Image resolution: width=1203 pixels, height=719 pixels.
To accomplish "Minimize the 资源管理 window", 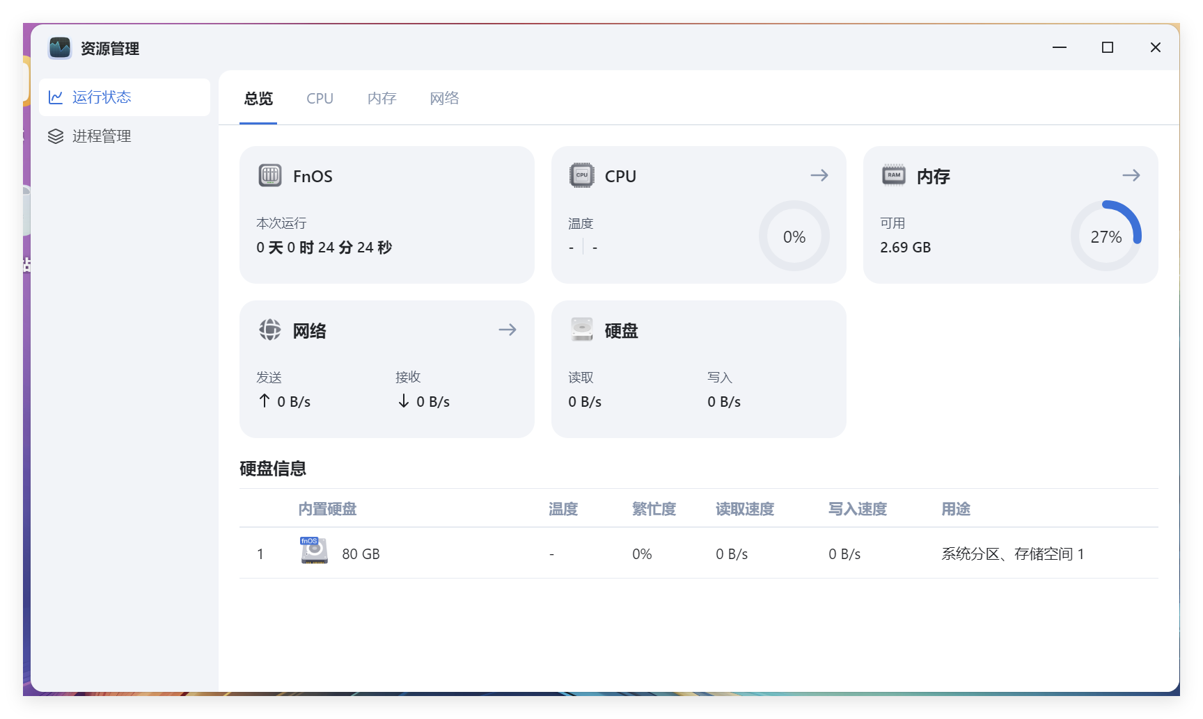I will click(x=1060, y=47).
